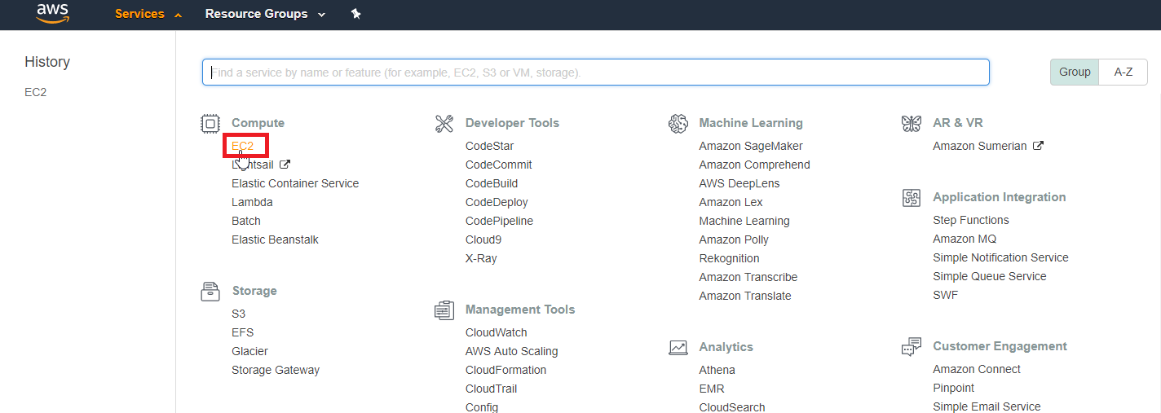This screenshot has width=1161, height=413.
Task: Click the Customer Engagement chat icon
Action: point(912,347)
